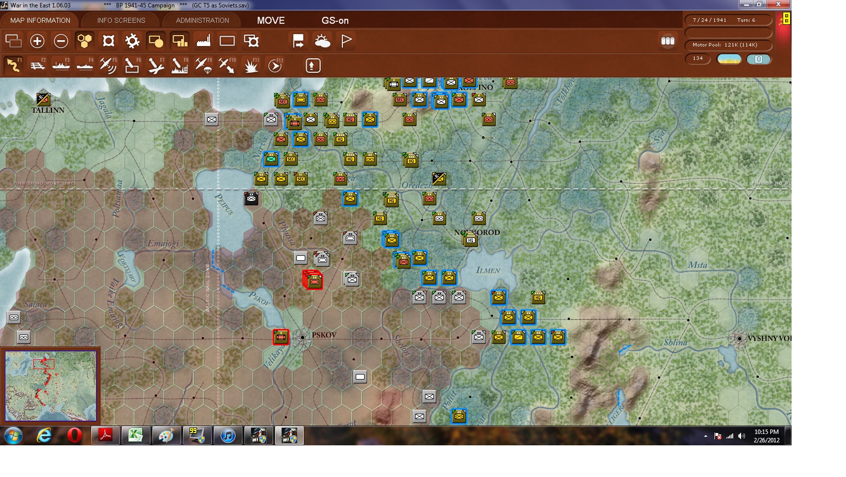Select the F6 bomb unit mode
The height and width of the screenshot is (477, 846).
(x=132, y=65)
